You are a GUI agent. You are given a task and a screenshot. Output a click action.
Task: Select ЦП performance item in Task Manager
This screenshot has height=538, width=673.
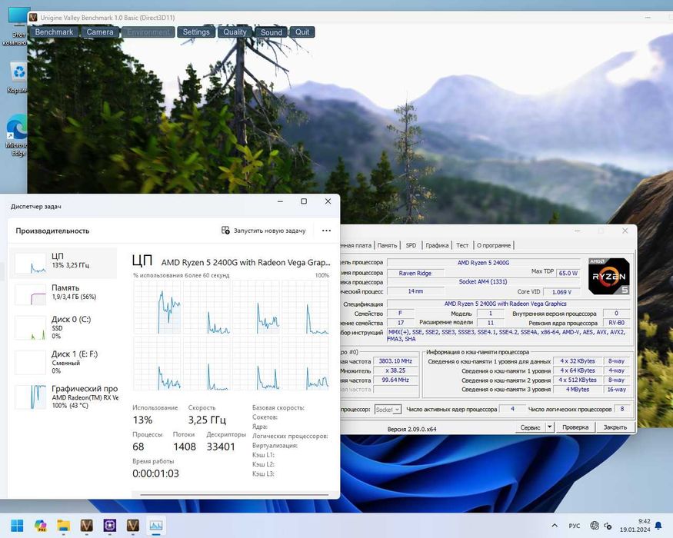pyautogui.click(x=63, y=263)
